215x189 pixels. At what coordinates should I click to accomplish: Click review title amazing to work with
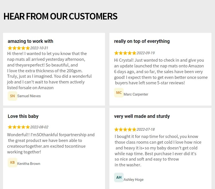[x=30, y=41]
